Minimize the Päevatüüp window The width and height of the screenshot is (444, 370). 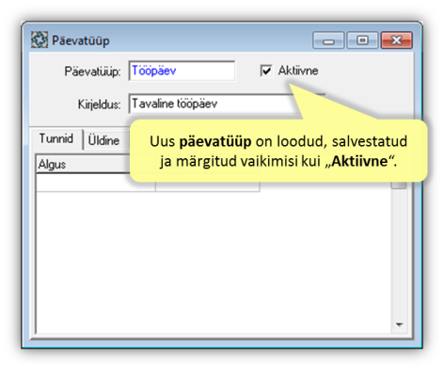tap(328, 40)
